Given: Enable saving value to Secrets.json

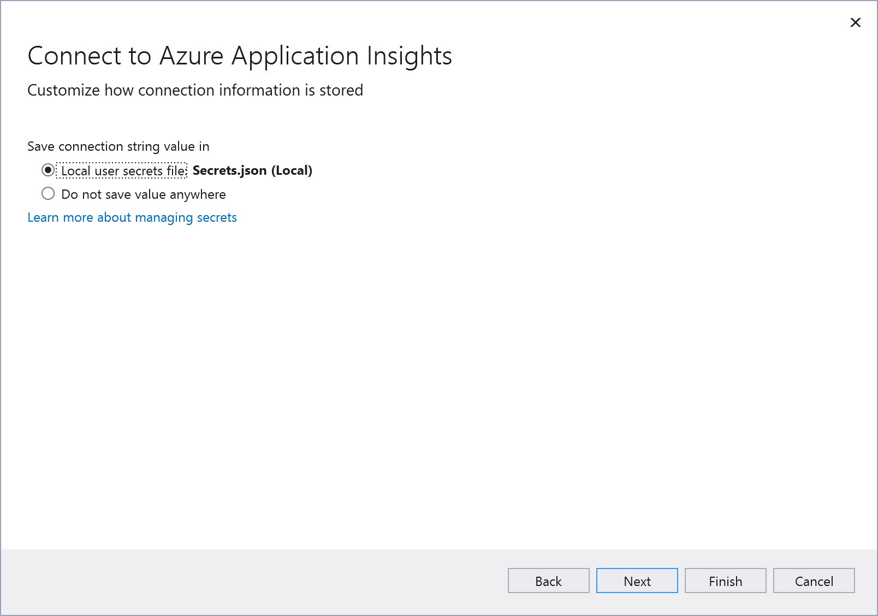Looking at the screenshot, I should (49, 170).
